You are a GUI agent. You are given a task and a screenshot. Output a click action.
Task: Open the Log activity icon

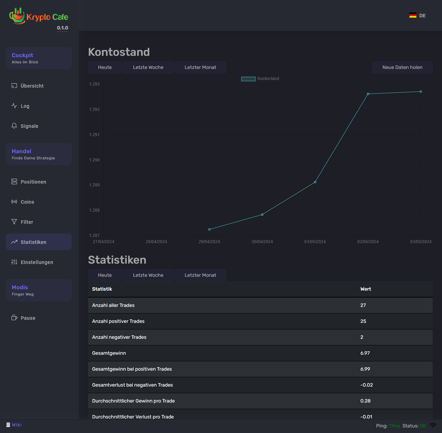(14, 106)
